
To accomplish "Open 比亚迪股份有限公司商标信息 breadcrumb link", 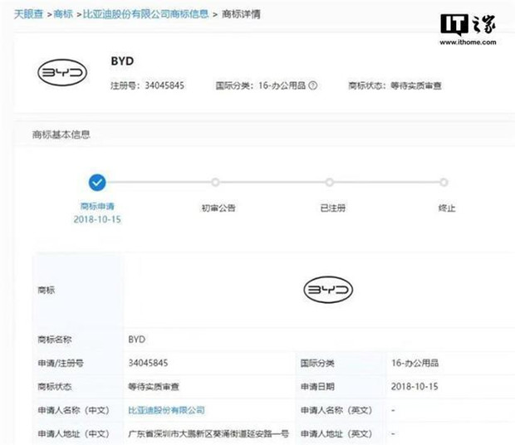I will [x=146, y=14].
